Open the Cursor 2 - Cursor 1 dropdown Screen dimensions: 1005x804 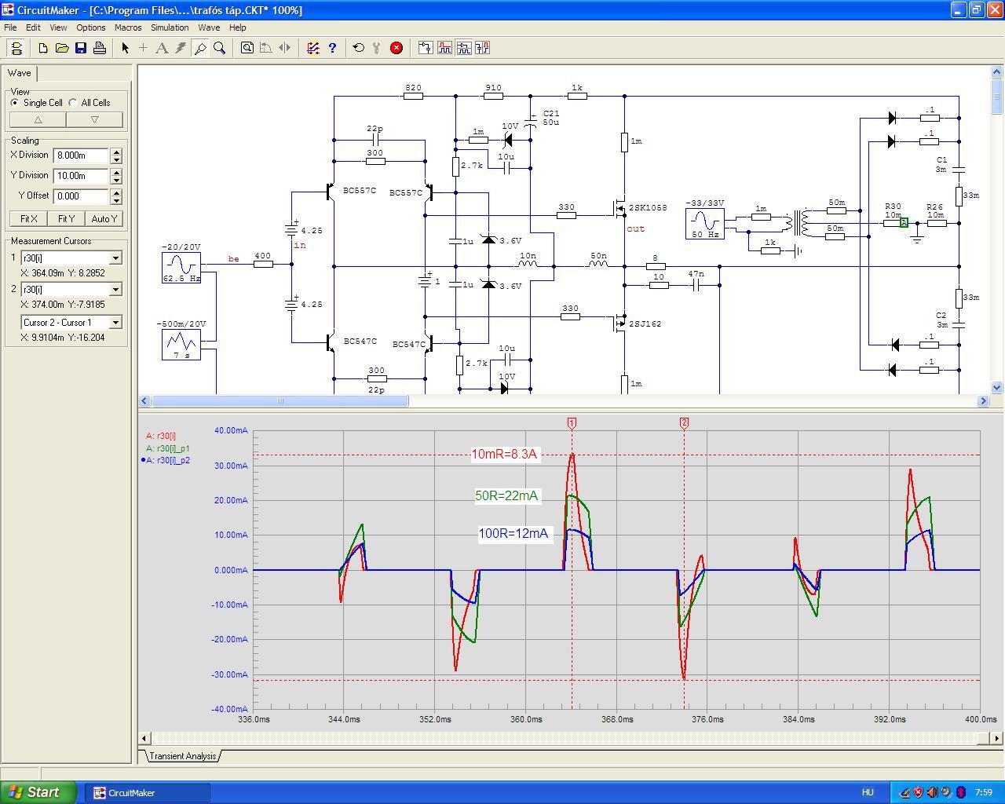pos(115,323)
